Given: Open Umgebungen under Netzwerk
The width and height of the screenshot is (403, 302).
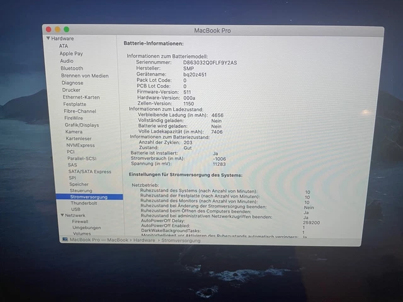Looking at the screenshot, I should (x=87, y=228).
